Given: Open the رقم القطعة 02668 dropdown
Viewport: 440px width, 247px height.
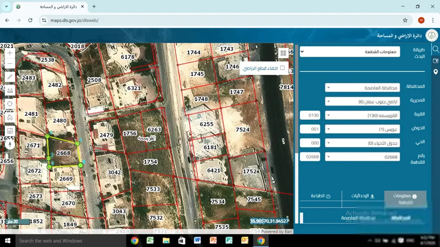Looking at the screenshot, I should pyautogui.click(x=362, y=157).
